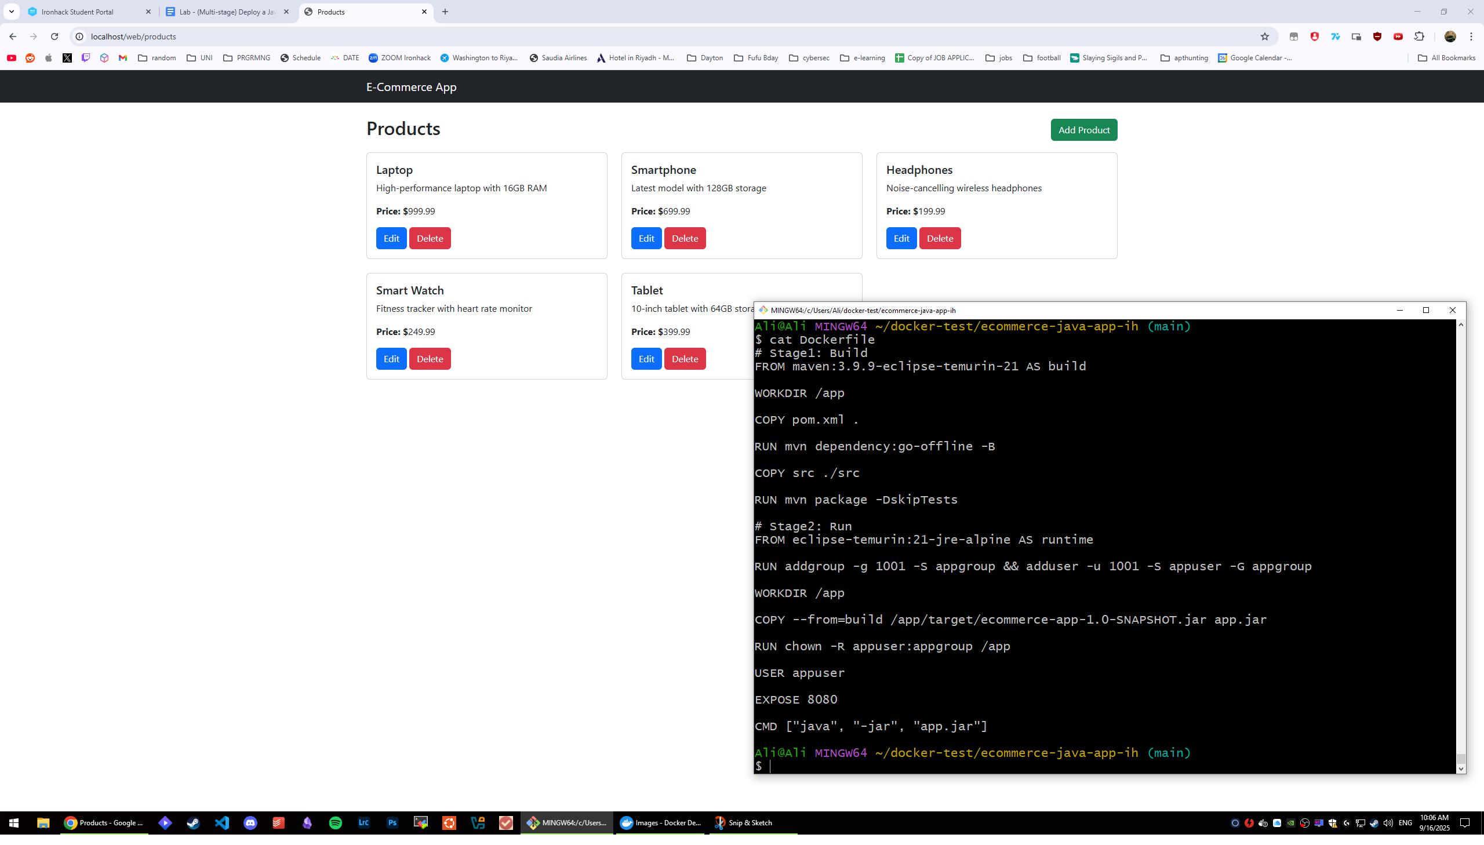
Task: Click the Add Product button
Action: tap(1083, 129)
